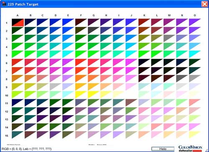Select the dark green patch D11

(56, 103)
